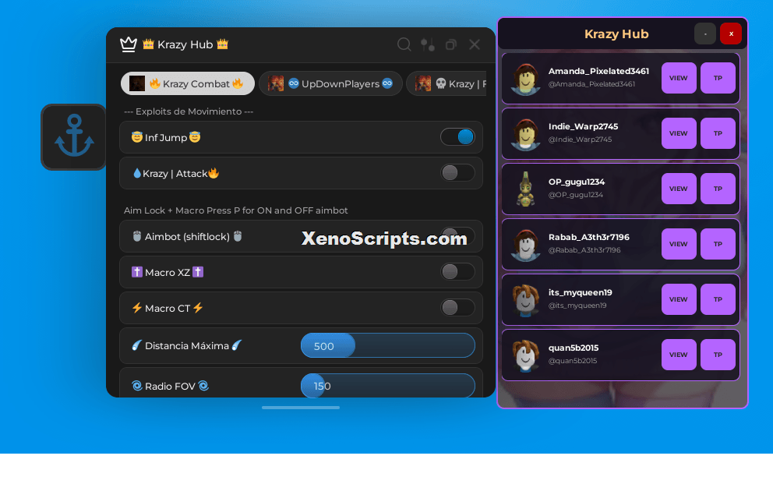Click the horizontal handle bar below main window
This screenshot has width=773, height=477.
301,408
